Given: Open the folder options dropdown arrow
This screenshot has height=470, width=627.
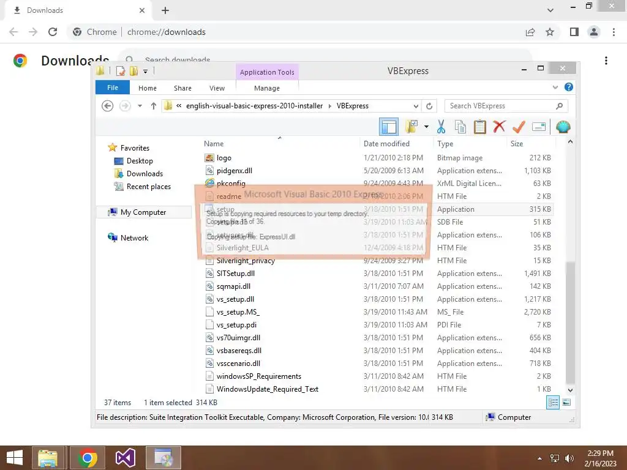Looking at the screenshot, I should pos(426,127).
